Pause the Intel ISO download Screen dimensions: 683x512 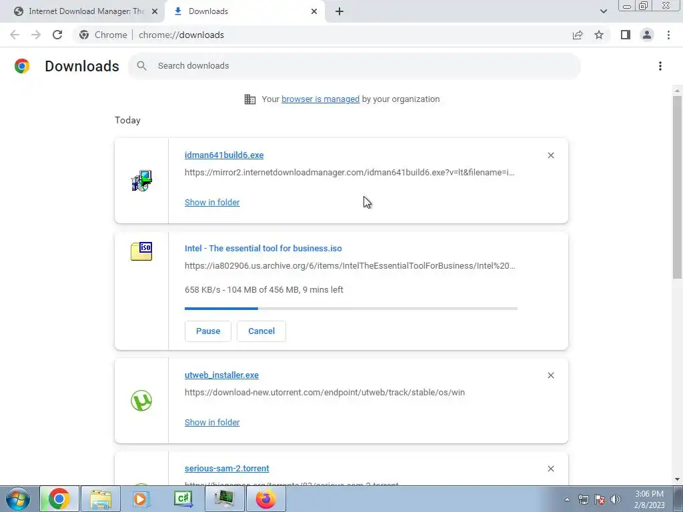(208, 331)
